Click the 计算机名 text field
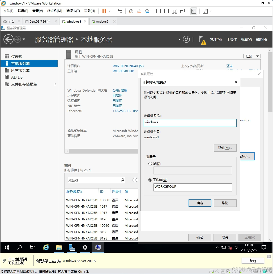 (x=190, y=123)
